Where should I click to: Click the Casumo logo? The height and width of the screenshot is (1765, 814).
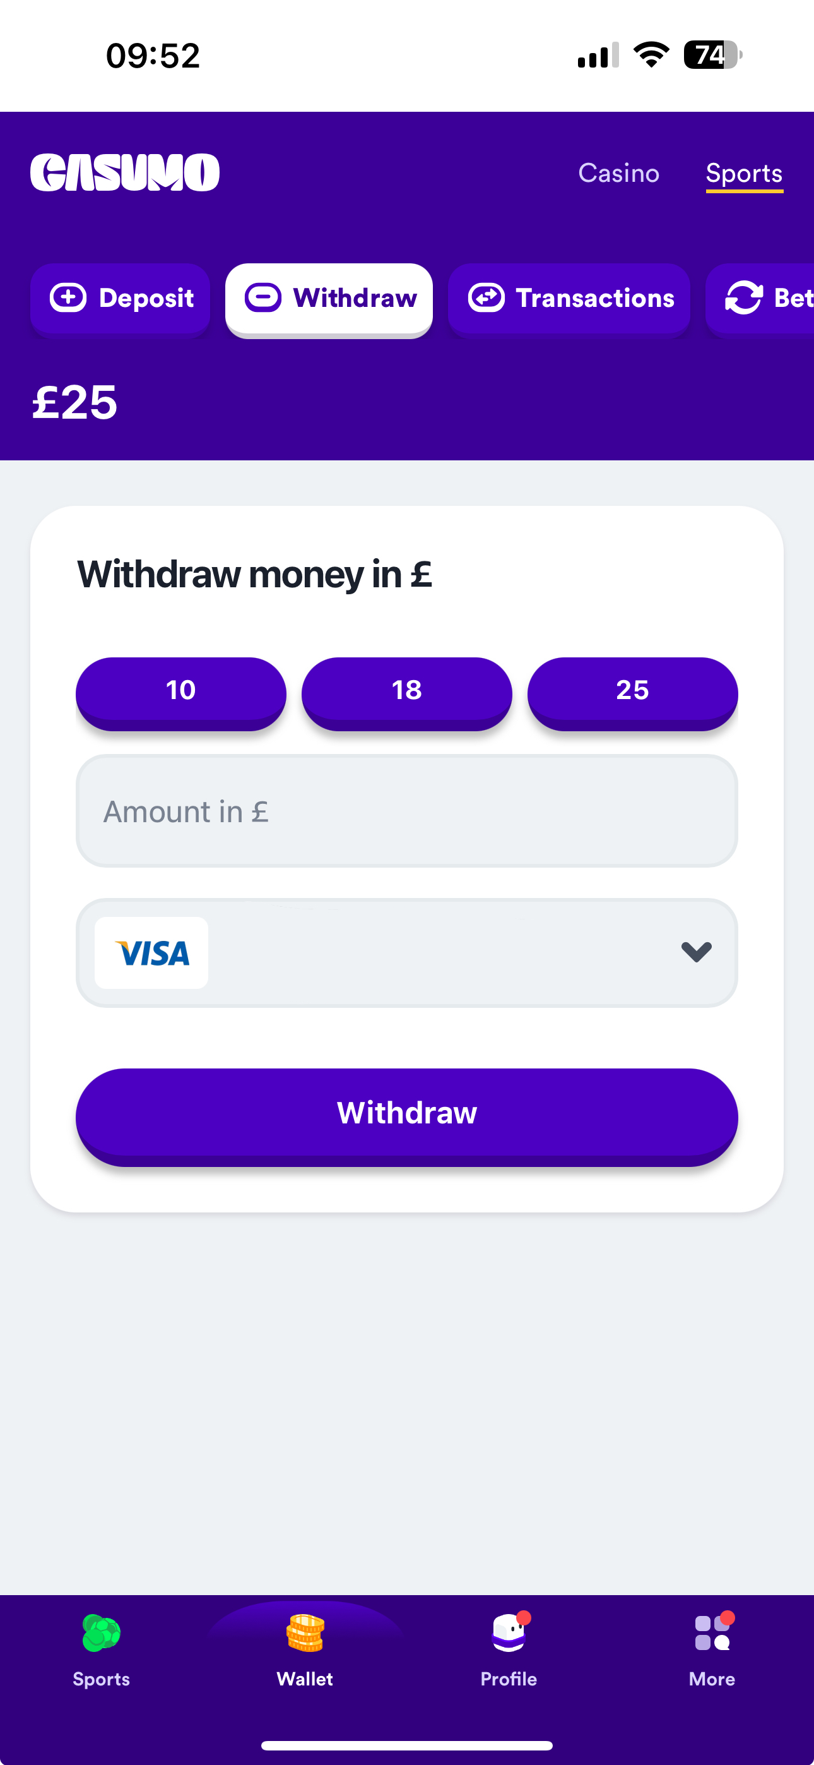pyautogui.click(x=126, y=172)
